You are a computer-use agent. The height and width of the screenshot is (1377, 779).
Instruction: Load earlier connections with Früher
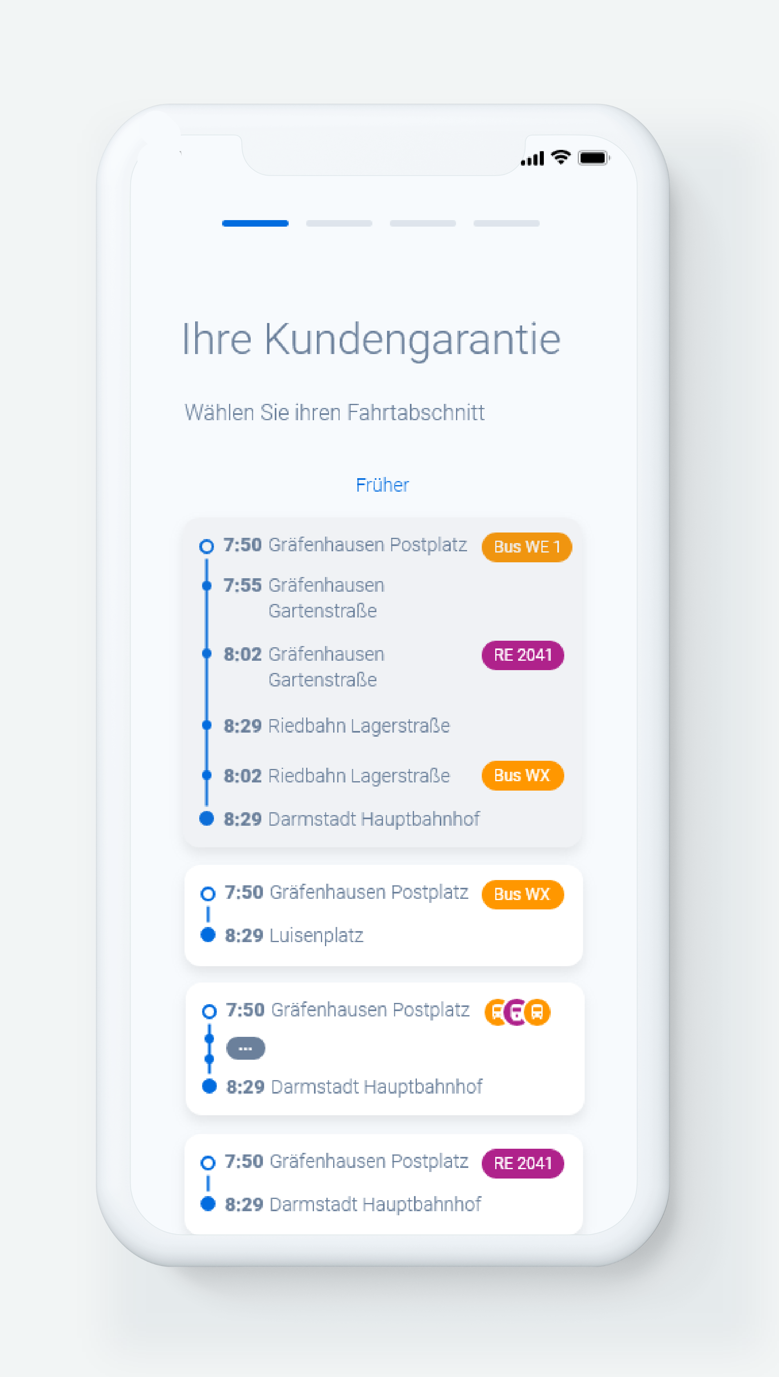click(382, 485)
